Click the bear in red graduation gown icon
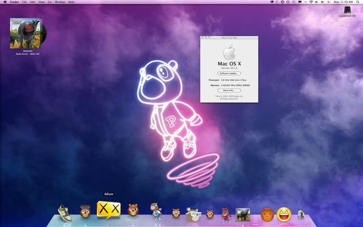This screenshot has height=227, width=363. [x=226, y=215]
